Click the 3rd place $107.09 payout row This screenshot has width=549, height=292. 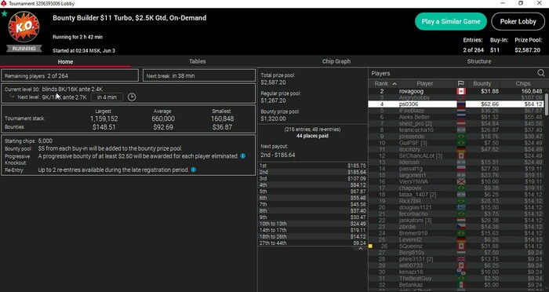coord(312,178)
